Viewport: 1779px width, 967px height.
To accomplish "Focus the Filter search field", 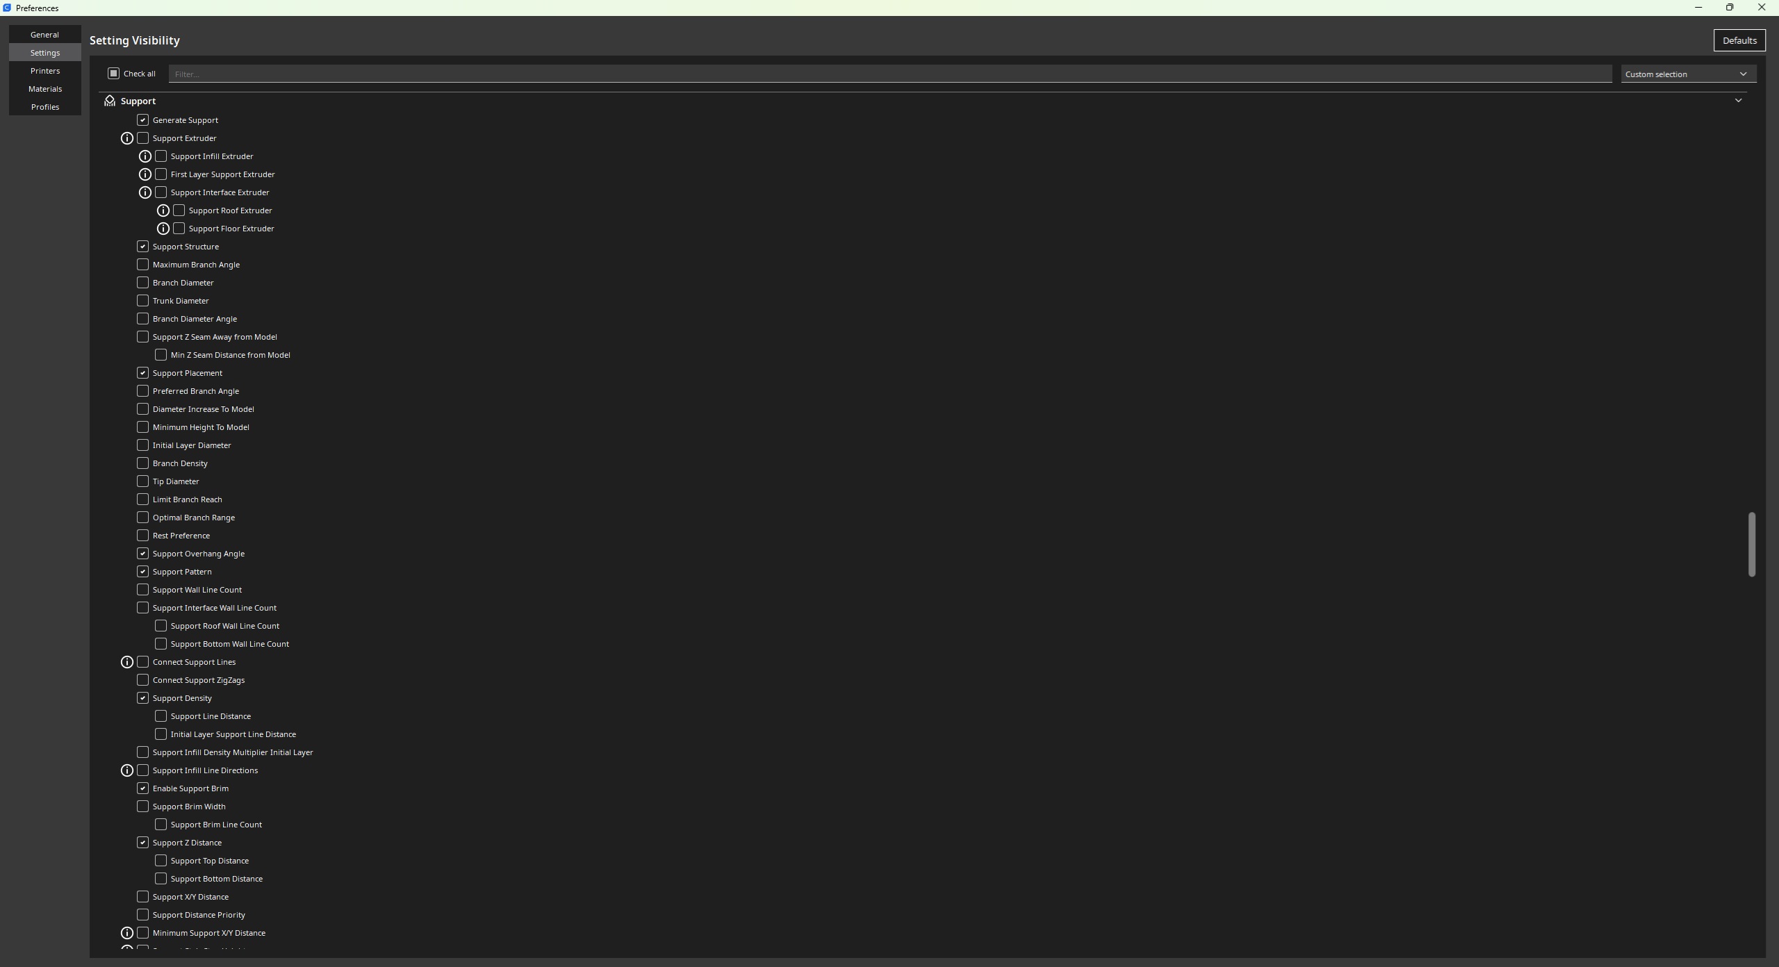I will click(890, 74).
